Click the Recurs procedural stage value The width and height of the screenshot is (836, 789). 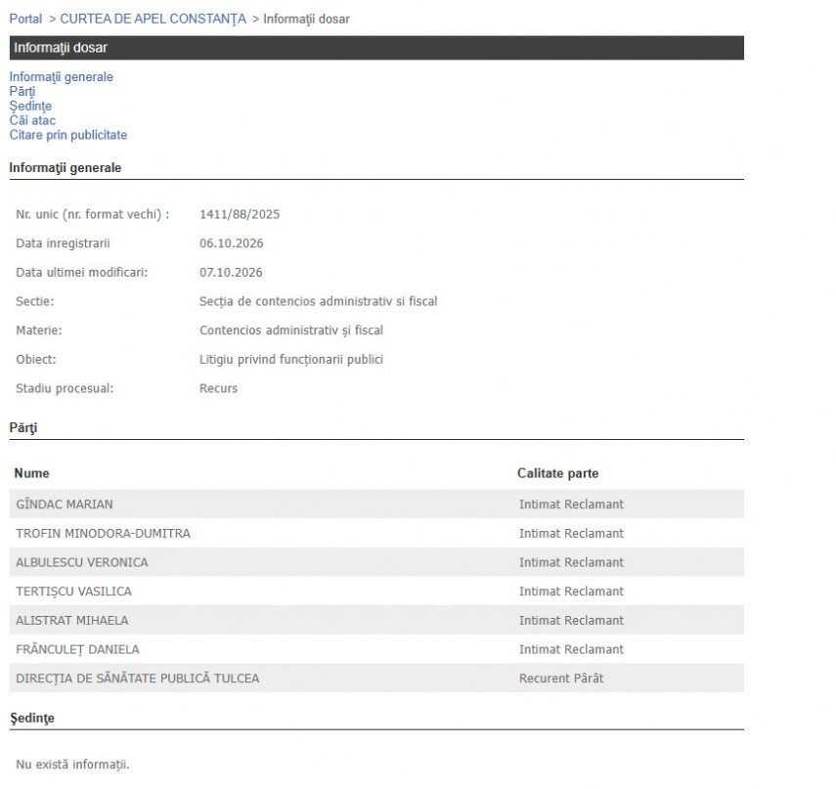tap(219, 388)
